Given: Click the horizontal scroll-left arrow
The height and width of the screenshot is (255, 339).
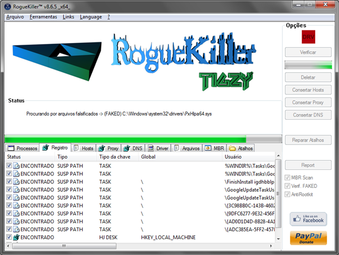Looking at the screenshot, I should click(8, 246).
